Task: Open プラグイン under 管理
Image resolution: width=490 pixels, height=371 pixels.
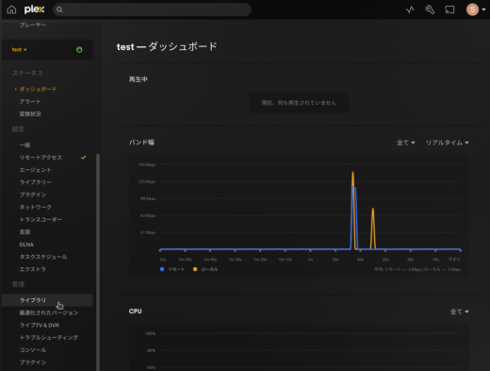Action: [33, 363]
